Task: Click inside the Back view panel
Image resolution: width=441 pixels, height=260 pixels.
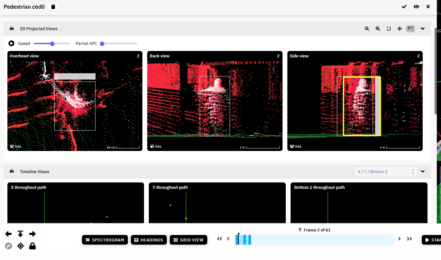Action: (215, 101)
